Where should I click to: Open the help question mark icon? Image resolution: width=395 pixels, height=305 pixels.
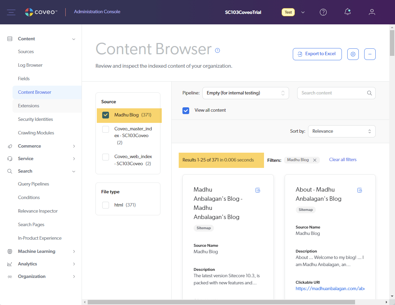(x=323, y=12)
